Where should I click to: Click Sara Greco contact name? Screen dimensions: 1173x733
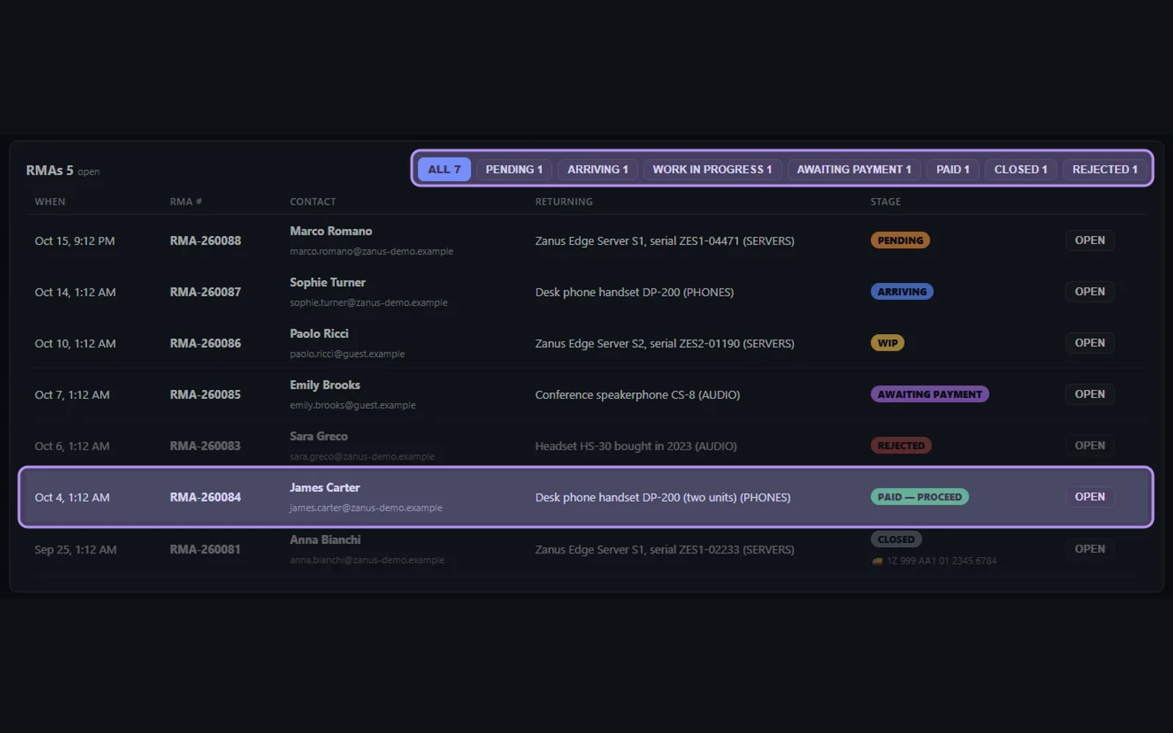pos(318,436)
